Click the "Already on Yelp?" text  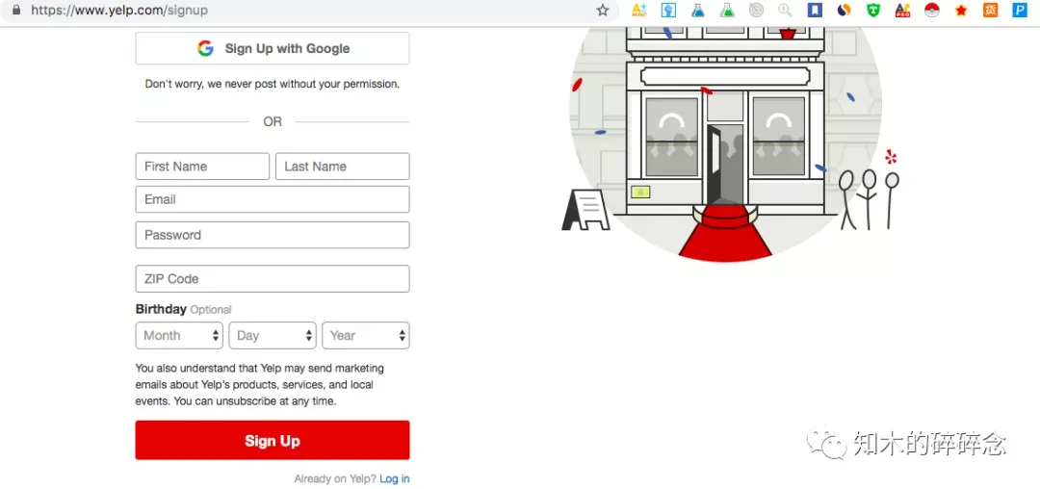(x=335, y=478)
